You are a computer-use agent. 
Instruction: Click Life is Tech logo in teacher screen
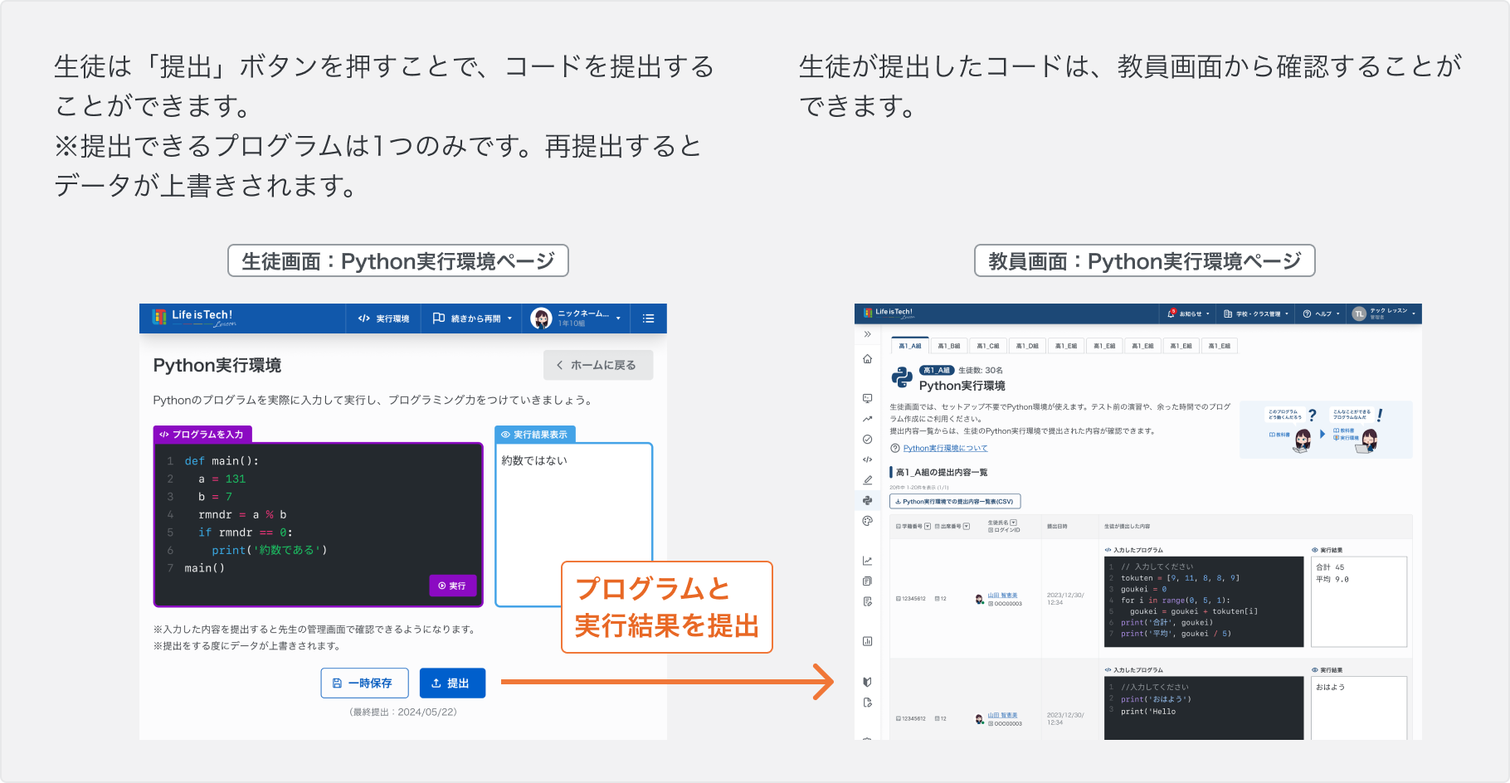coord(889,314)
